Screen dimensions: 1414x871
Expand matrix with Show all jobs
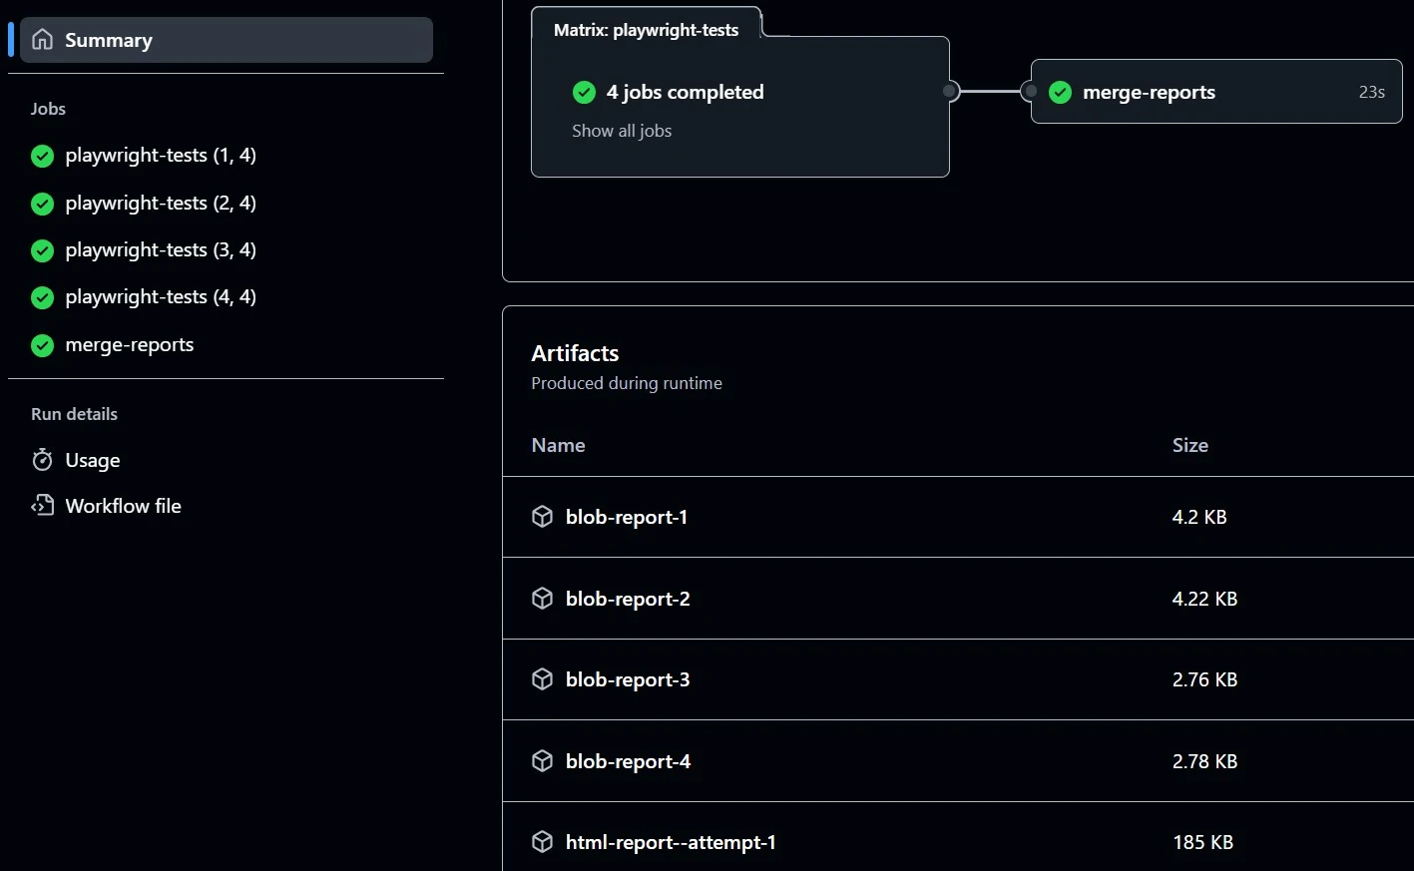click(621, 131)
